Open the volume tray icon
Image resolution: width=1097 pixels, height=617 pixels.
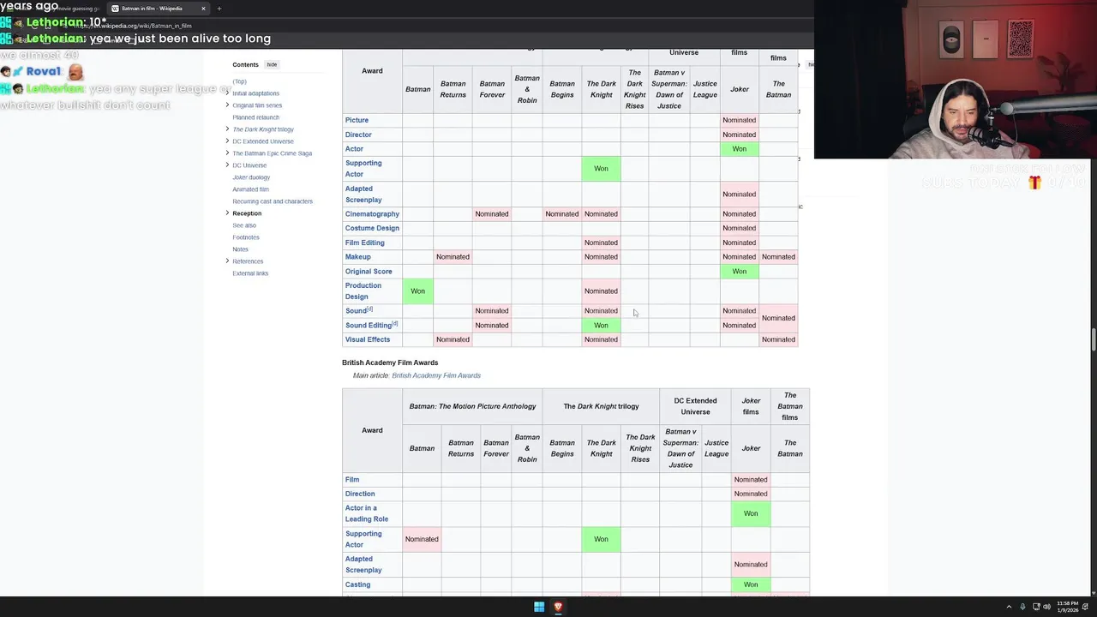tap(1046, 607)
